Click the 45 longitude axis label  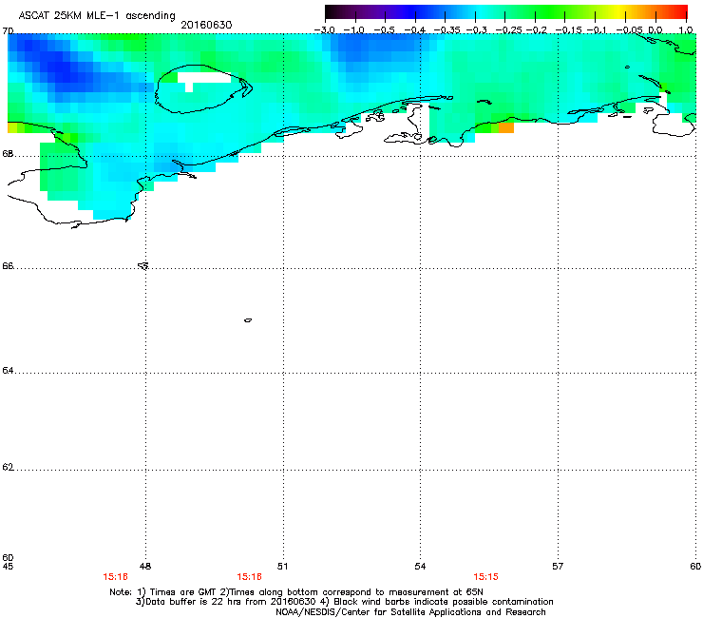click(8, 567)
